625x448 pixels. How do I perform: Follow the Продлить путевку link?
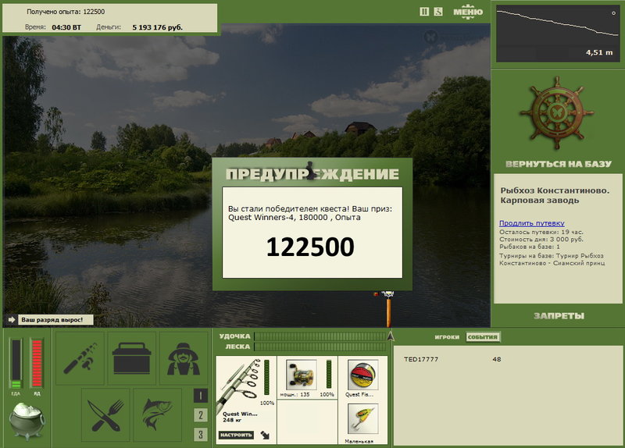point(532,223)
